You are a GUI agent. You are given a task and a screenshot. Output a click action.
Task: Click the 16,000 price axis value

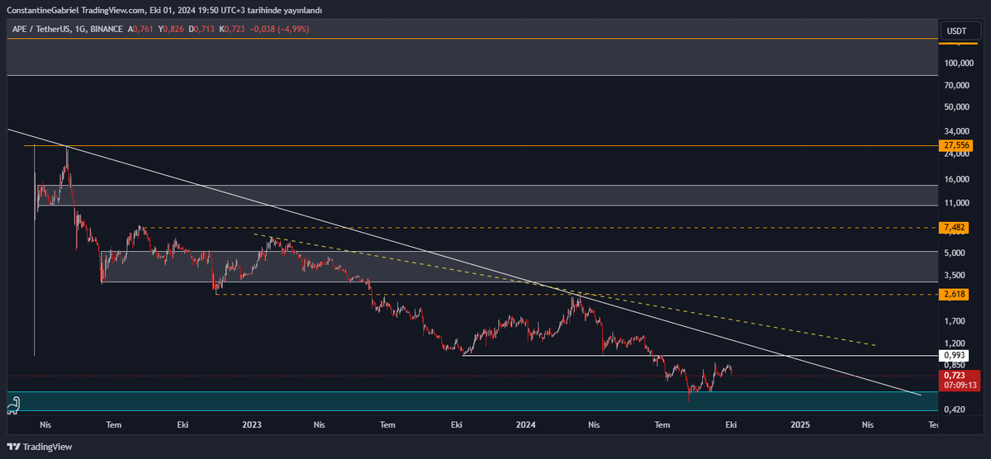click(957, 179)
